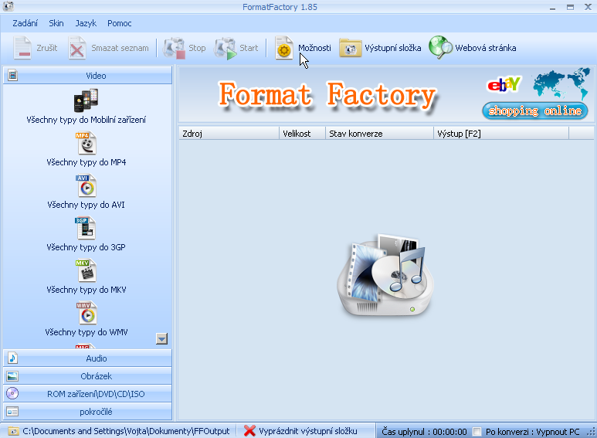Open the Výstupní složka folder icon
The width and height of the screenshot is (597, 438).
[351, 48]
